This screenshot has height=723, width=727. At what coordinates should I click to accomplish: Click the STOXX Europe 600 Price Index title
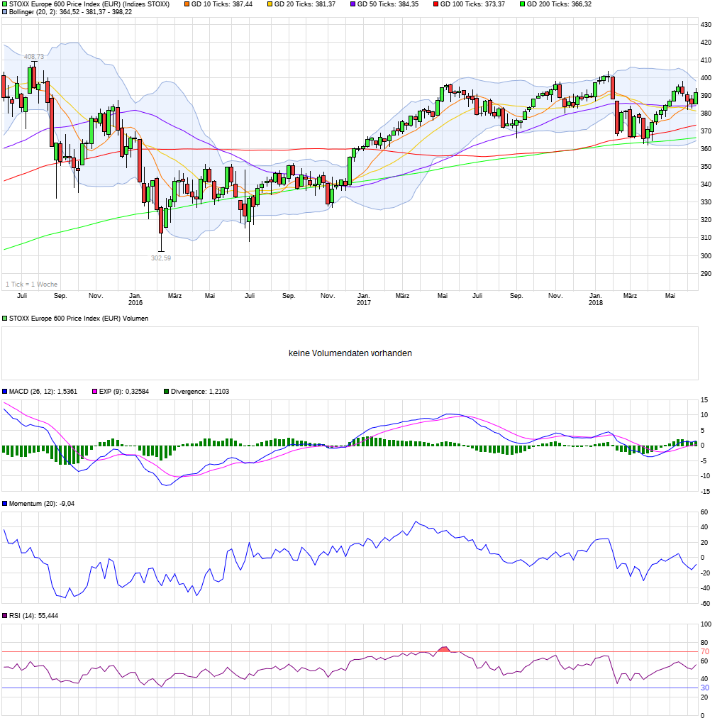click(x=89, y=4)
